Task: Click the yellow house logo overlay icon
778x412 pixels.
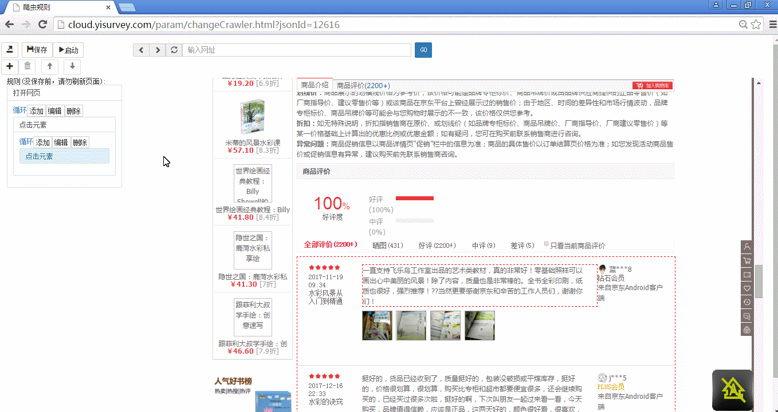Action: [x=733, y=390]
